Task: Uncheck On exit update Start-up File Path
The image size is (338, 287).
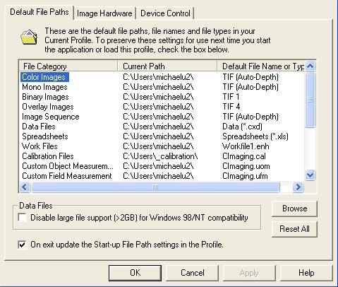Action: point(22,245)
